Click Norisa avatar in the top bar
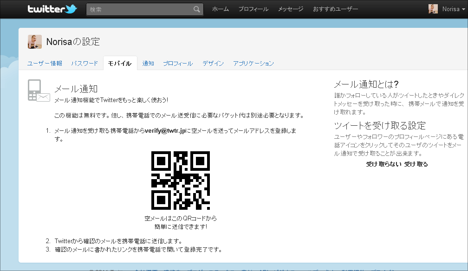 [433, 9]
